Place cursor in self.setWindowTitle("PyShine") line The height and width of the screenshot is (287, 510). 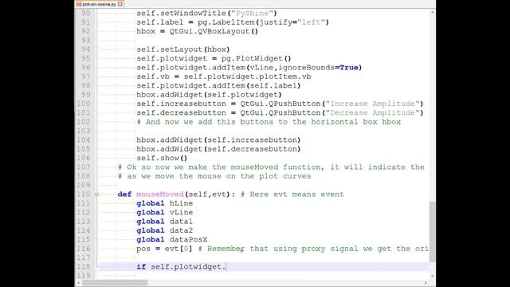[206, 13]
